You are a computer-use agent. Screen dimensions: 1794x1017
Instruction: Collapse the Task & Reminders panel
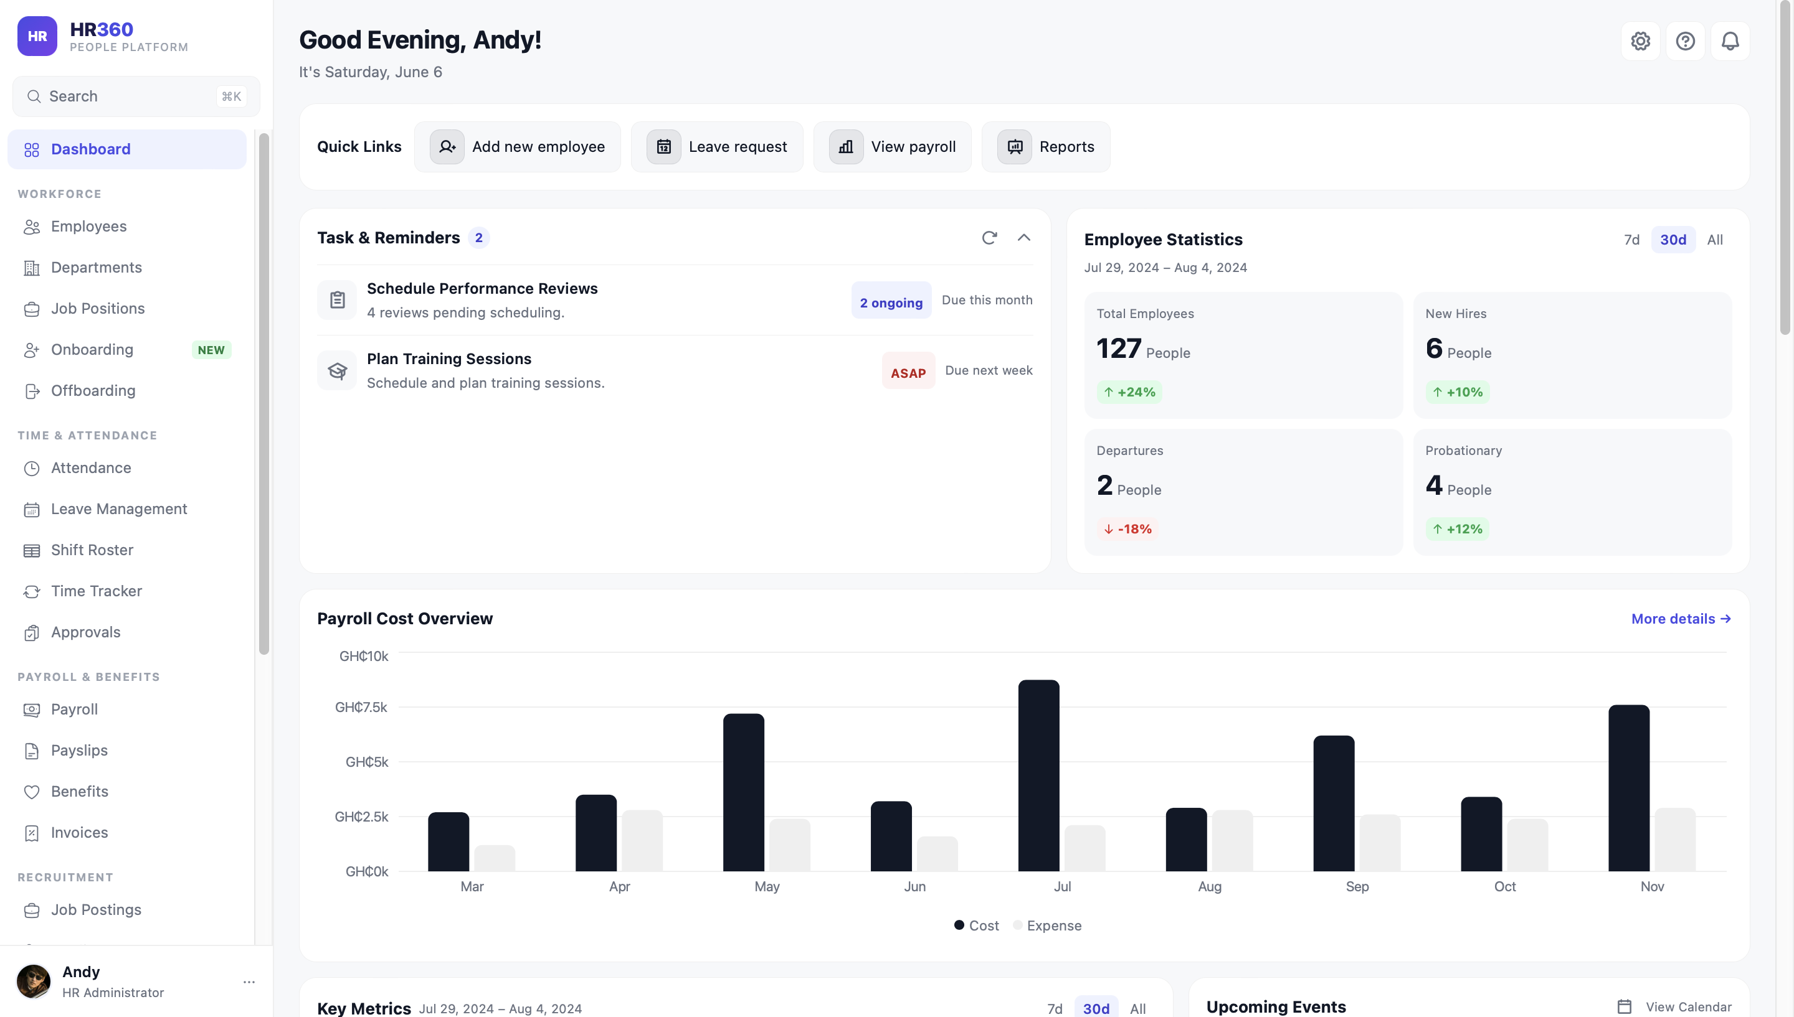(1024, 238)
